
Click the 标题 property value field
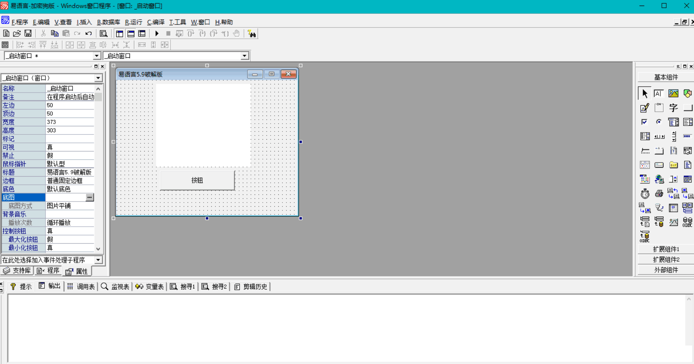(x=70, y=172)
